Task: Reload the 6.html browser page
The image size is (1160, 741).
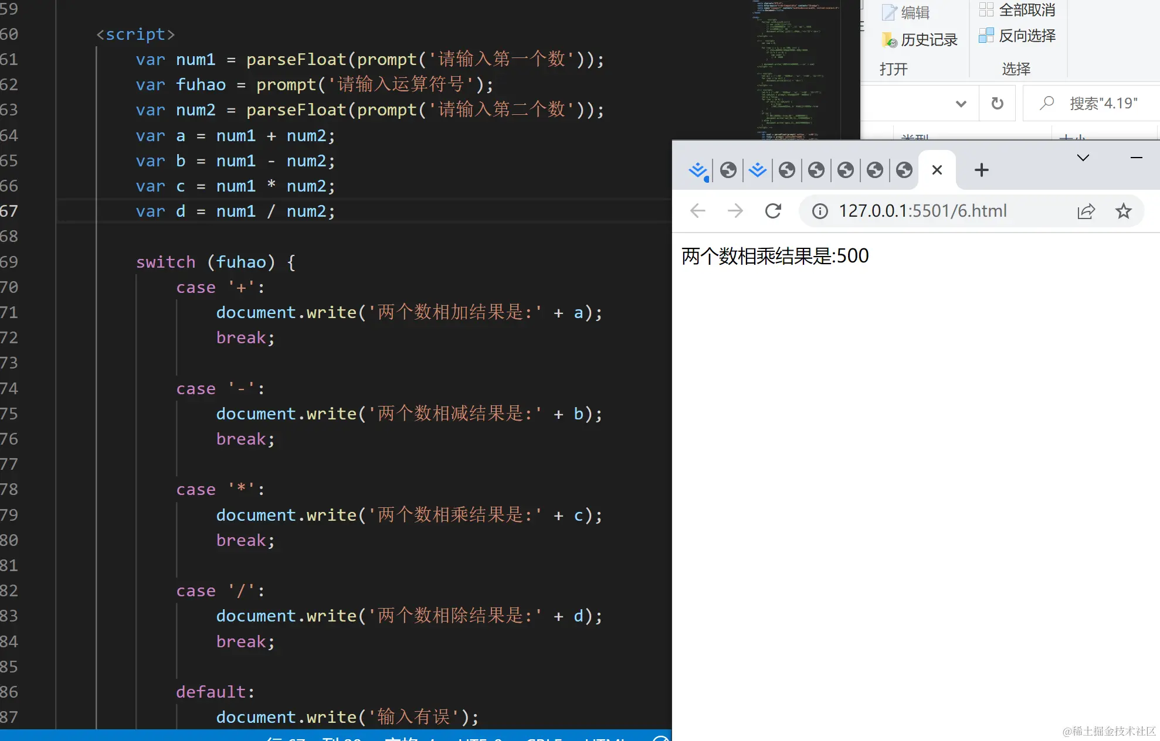Action: click(773, 211)
